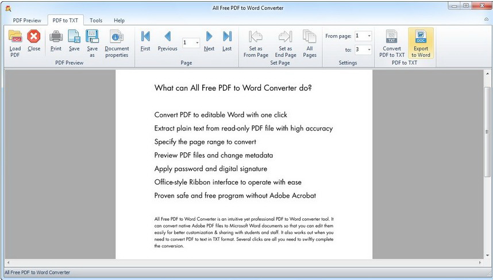Click the horizontal scrollbar right arrow
The width and height of the screenshot is (493, 280).
click(480, 262)
